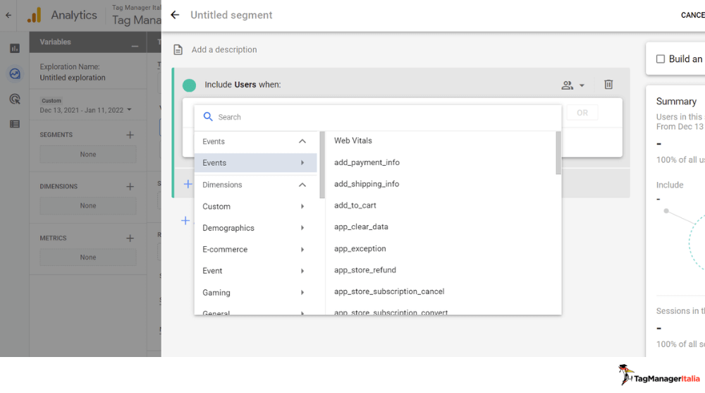Choose the app_store_refund event

364,270
